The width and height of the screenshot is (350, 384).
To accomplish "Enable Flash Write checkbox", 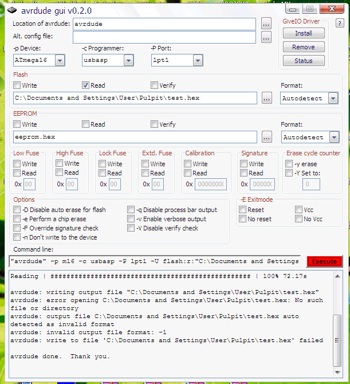I will [17, 85].
